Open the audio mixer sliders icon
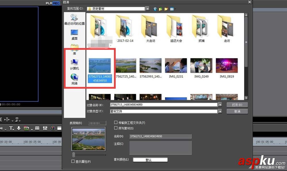 pyautogui.click(x=45, y=128)
